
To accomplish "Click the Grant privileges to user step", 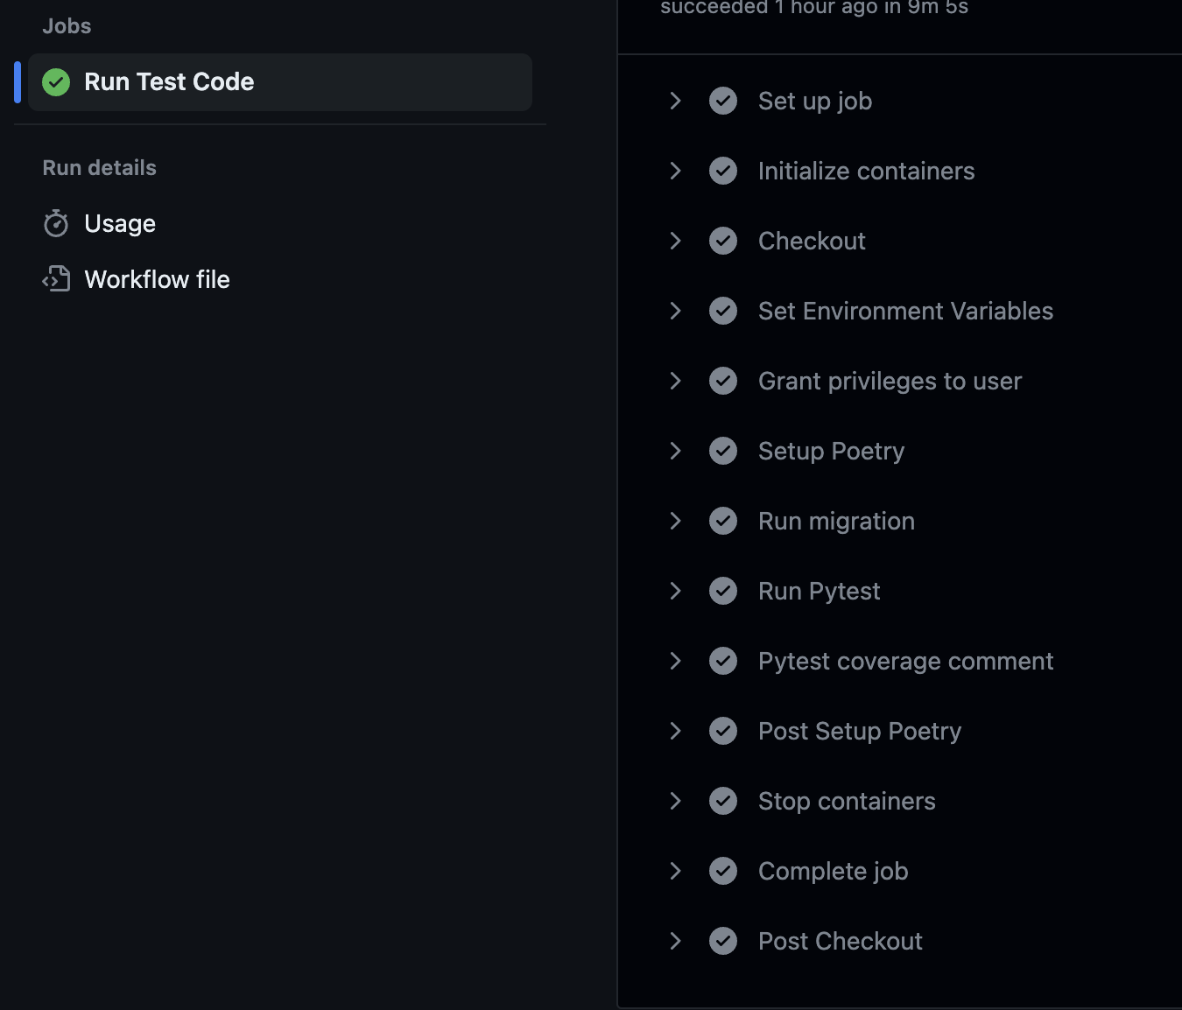I will tap(889, 381).
